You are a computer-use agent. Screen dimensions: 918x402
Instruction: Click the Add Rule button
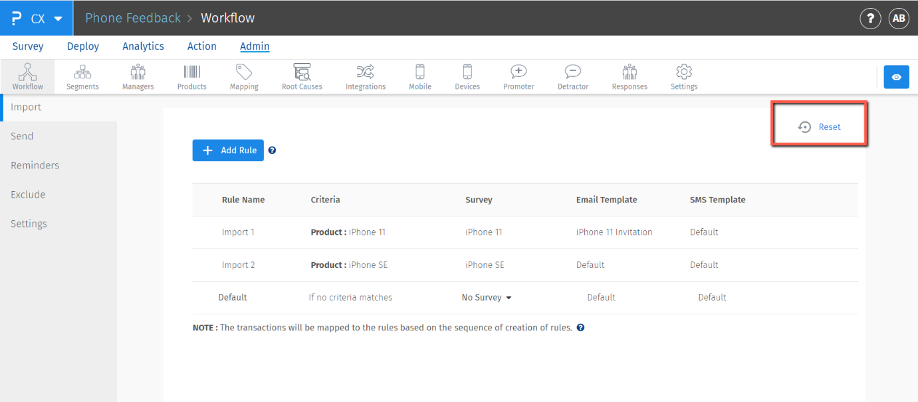click(228, 151)
